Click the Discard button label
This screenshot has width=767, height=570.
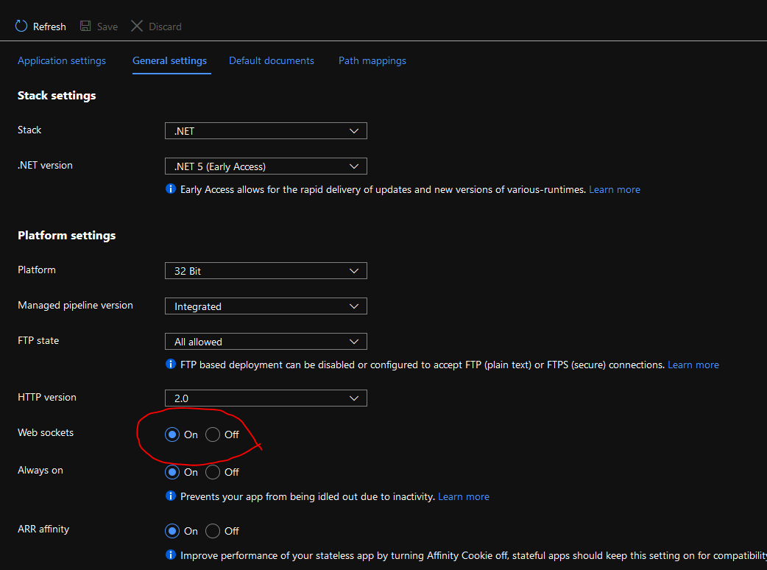(x=165, y=27)
